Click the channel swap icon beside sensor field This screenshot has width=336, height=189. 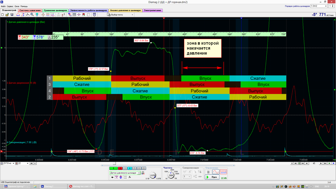coord(143,173)
